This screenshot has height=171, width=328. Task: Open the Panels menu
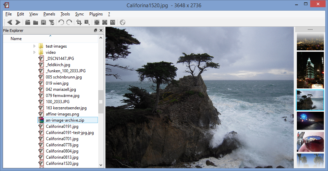(x=49, y=14)
